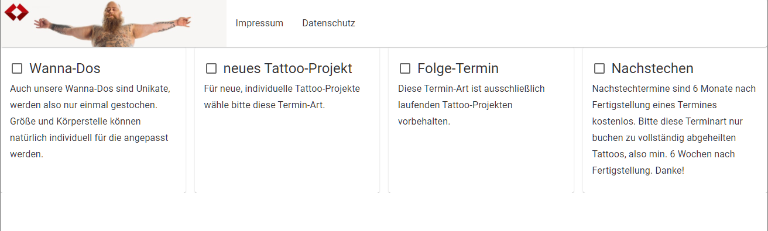This screenshot has height=231, width=768.
Task: Click the sentence about Größe und Körperstelle
Action: (89, 138)
